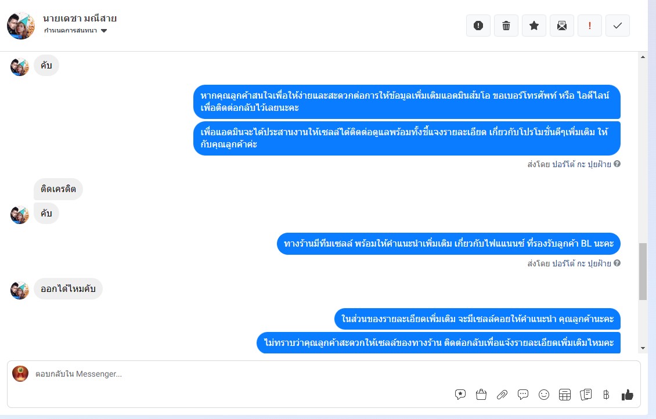Star this conversation for follow up
The width and height of the screenshot is (656, 419).
point(534,26)
